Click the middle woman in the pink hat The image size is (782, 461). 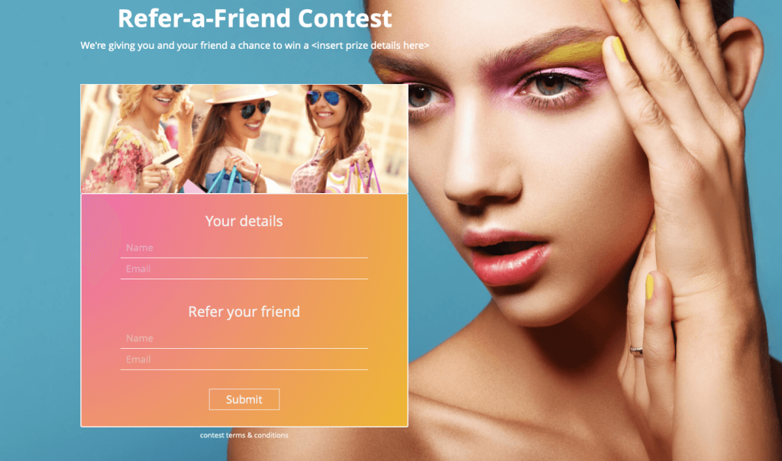(234, 140)
